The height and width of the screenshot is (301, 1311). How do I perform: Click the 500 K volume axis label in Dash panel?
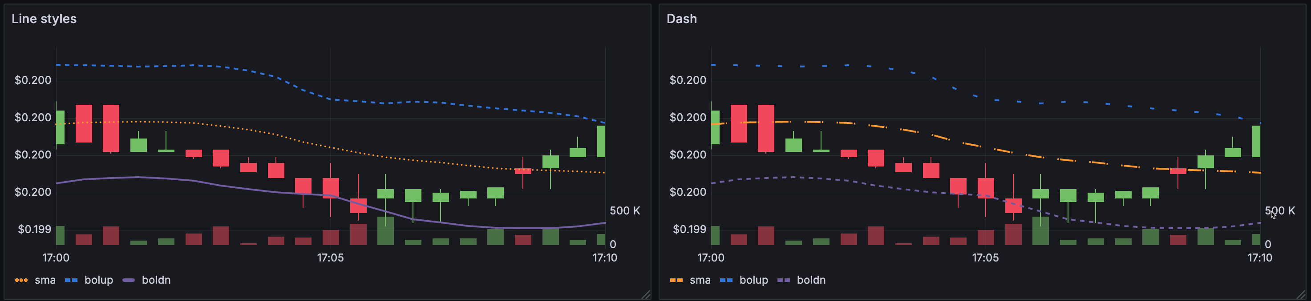coord(1280,210)
